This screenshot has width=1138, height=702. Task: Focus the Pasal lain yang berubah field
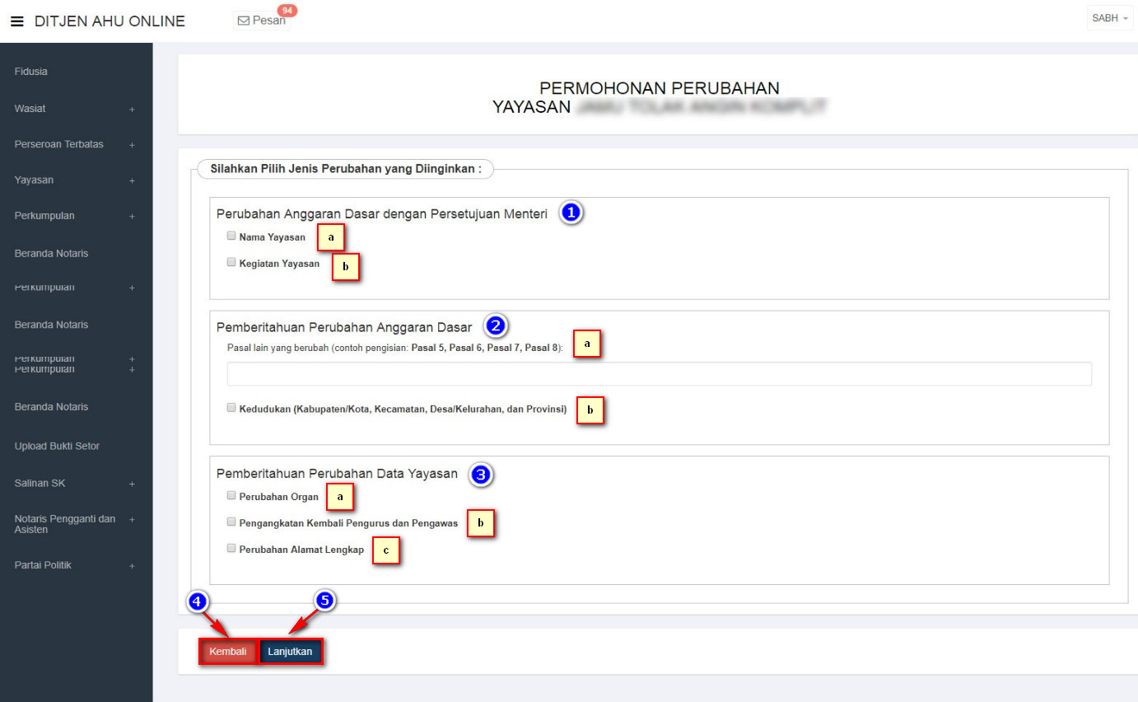(x=659, y=374)
